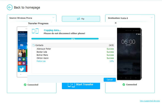
Task: Click the Success status for Adenauer Peter
Action: 110,49
